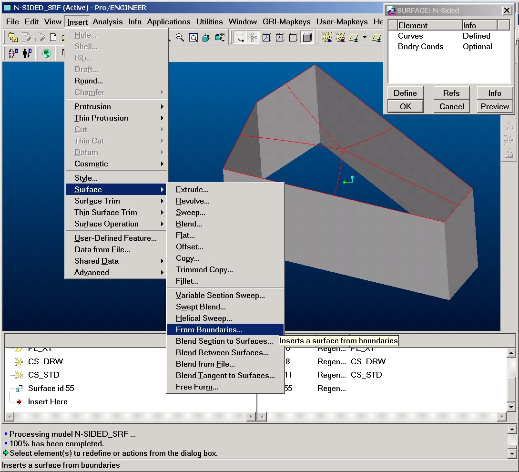Select Extrude from the Surface submenu

pyautogui.click(x=225, y=189)
